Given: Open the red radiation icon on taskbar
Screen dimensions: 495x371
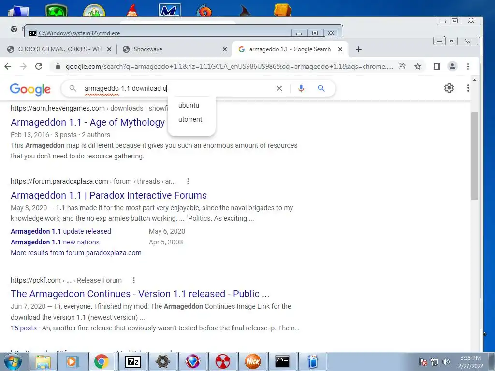Looking at the screenshot, I should tap(222, 361).
